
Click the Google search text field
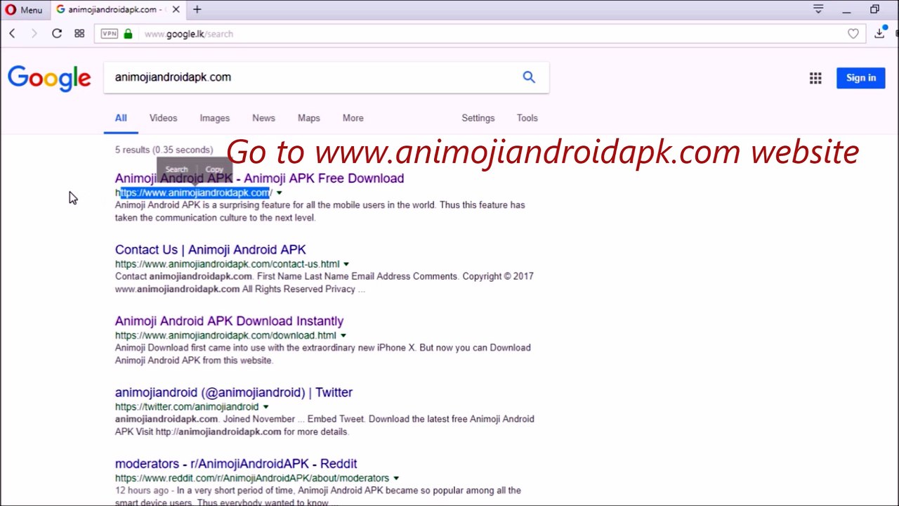click(313, 77)
